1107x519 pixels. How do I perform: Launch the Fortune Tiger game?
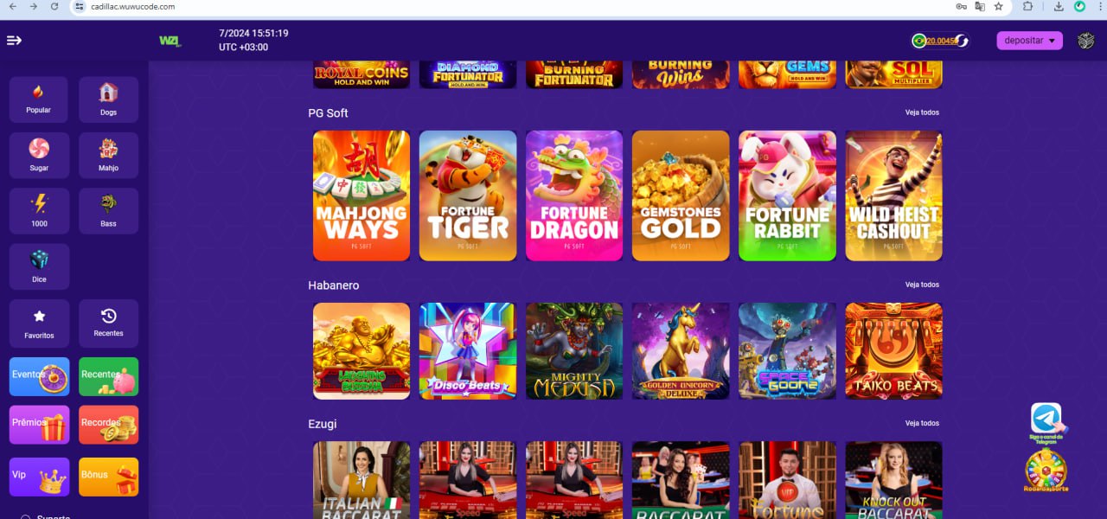click(x=468, y=195)
